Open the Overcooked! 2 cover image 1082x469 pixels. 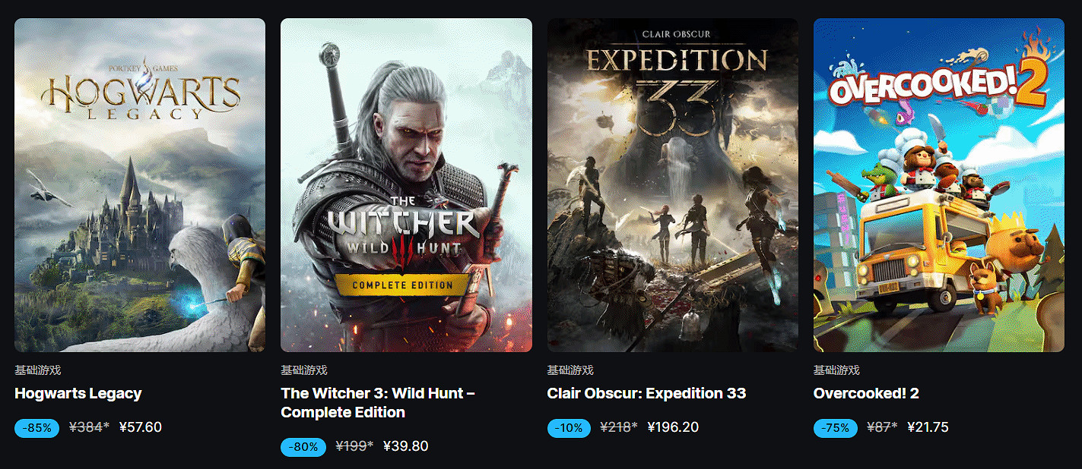938,185
